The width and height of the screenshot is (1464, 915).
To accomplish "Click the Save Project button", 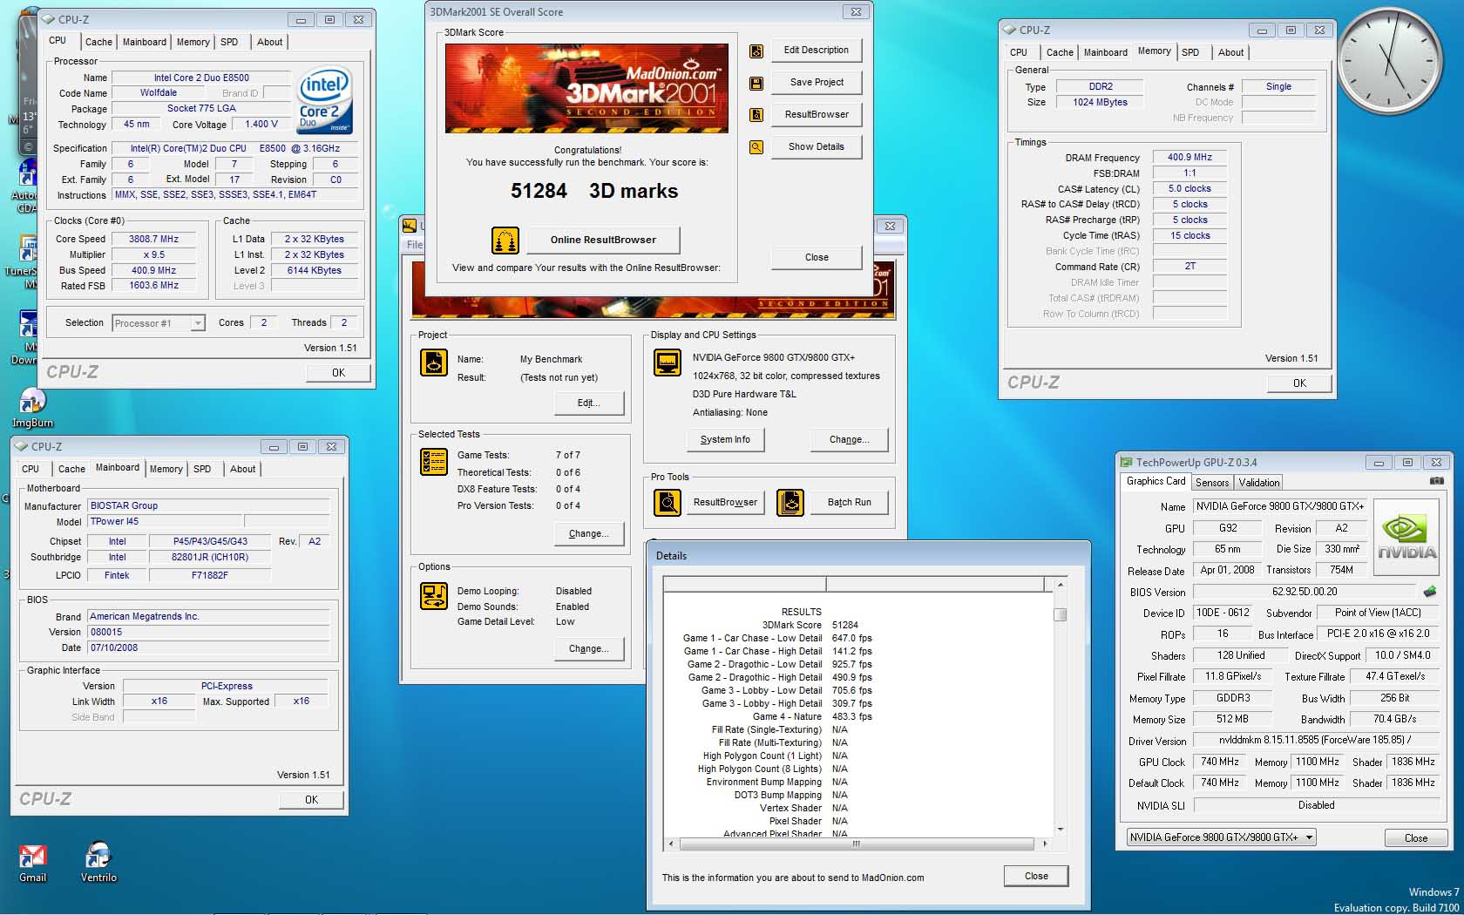I will [817, 83].
